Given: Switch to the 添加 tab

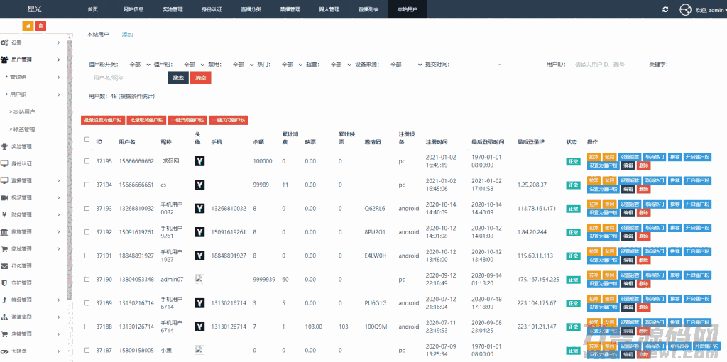Looking at the screenshot, I should (x=127, y=34).
